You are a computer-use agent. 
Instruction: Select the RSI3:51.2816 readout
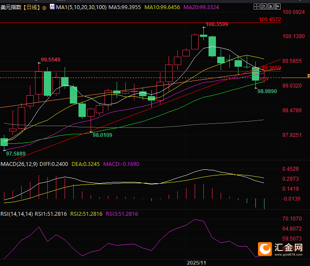point(122,214)
